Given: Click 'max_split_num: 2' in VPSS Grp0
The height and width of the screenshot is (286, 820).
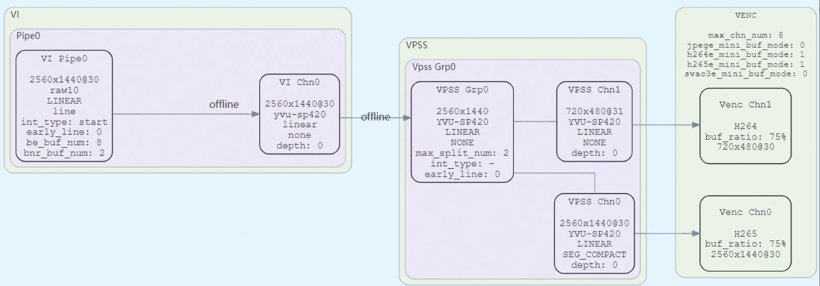Looking at the screenshot, I should click(462, 153).
